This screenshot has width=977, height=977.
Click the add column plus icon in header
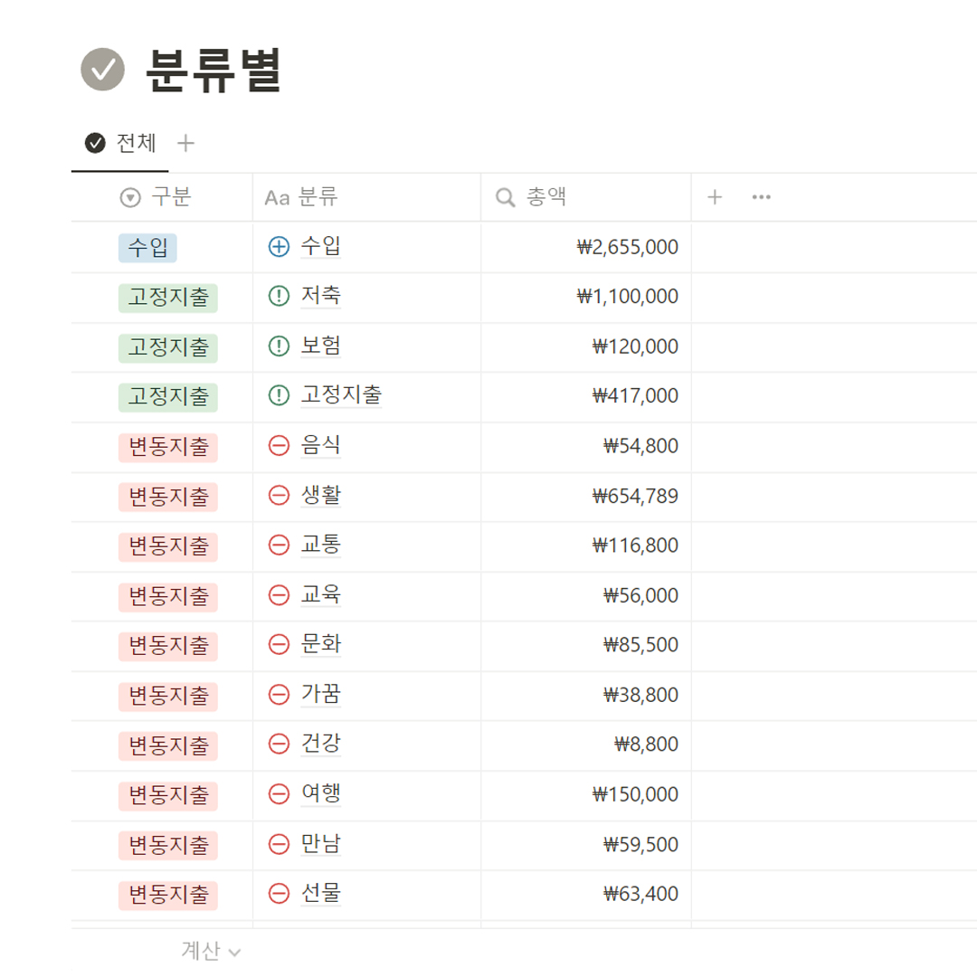point(715,197)
